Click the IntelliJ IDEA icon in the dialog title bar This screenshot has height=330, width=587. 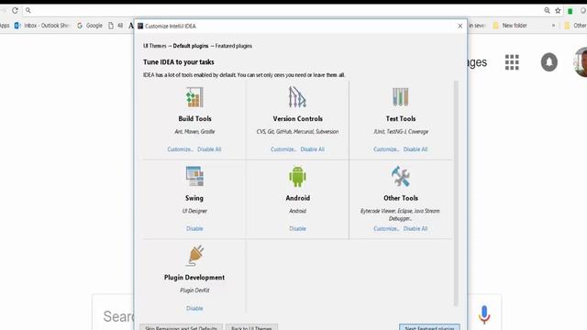pos(140,26)
